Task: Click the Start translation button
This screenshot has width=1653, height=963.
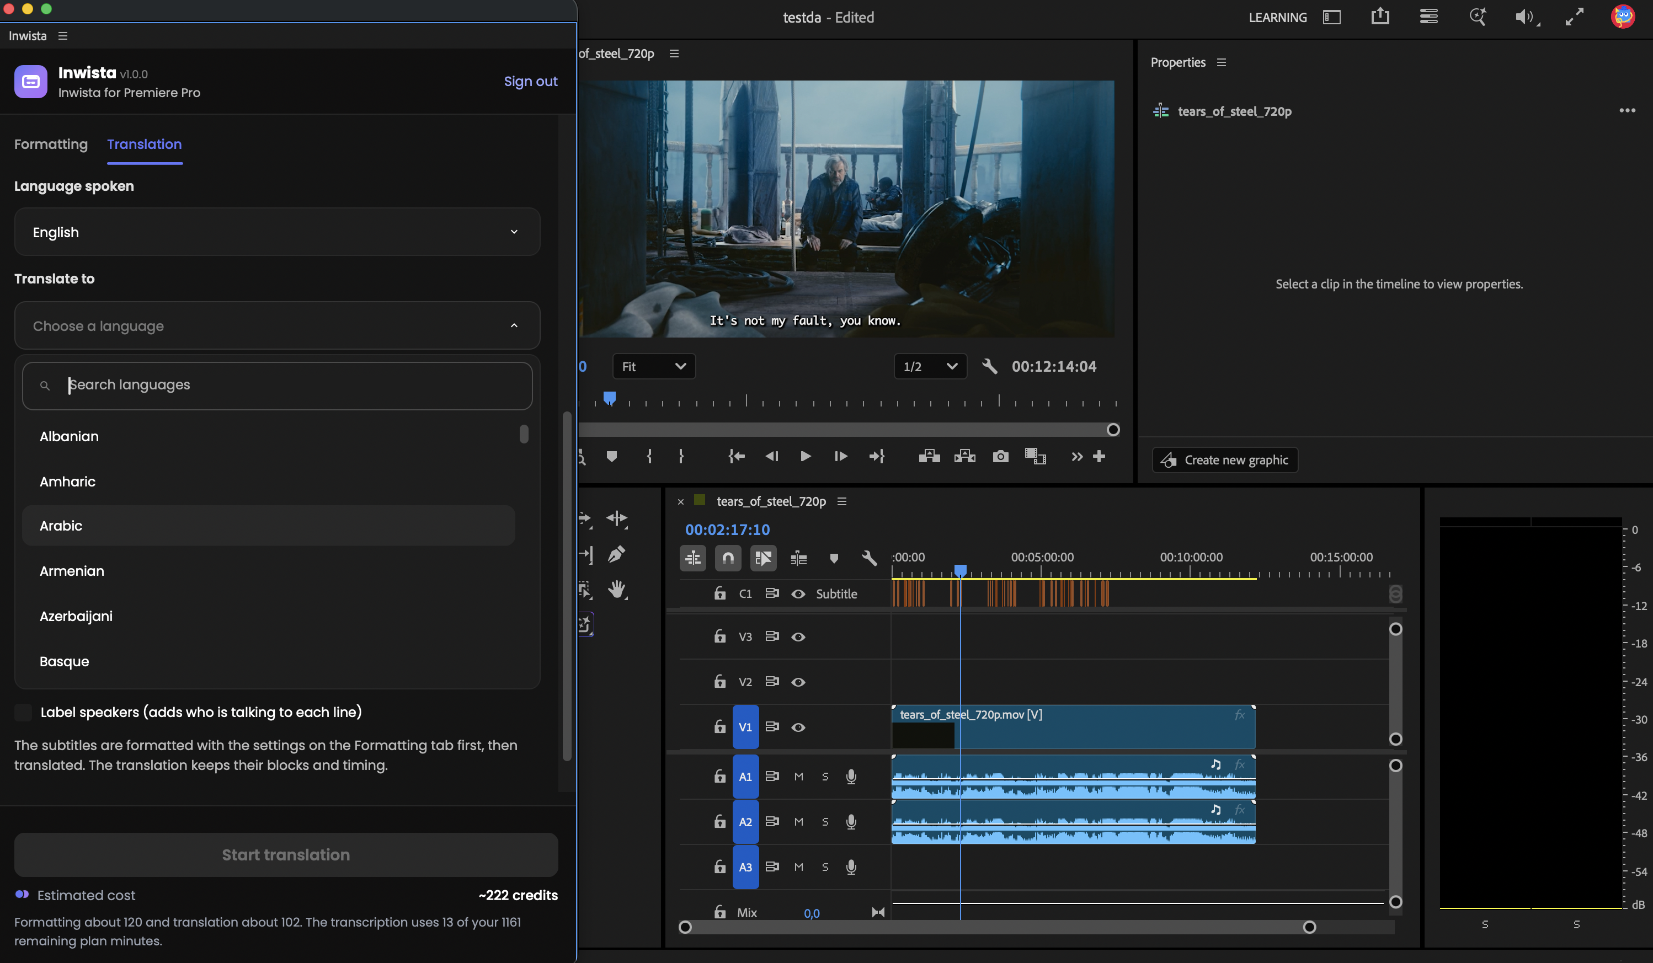Action: click(x=286, y=855)
